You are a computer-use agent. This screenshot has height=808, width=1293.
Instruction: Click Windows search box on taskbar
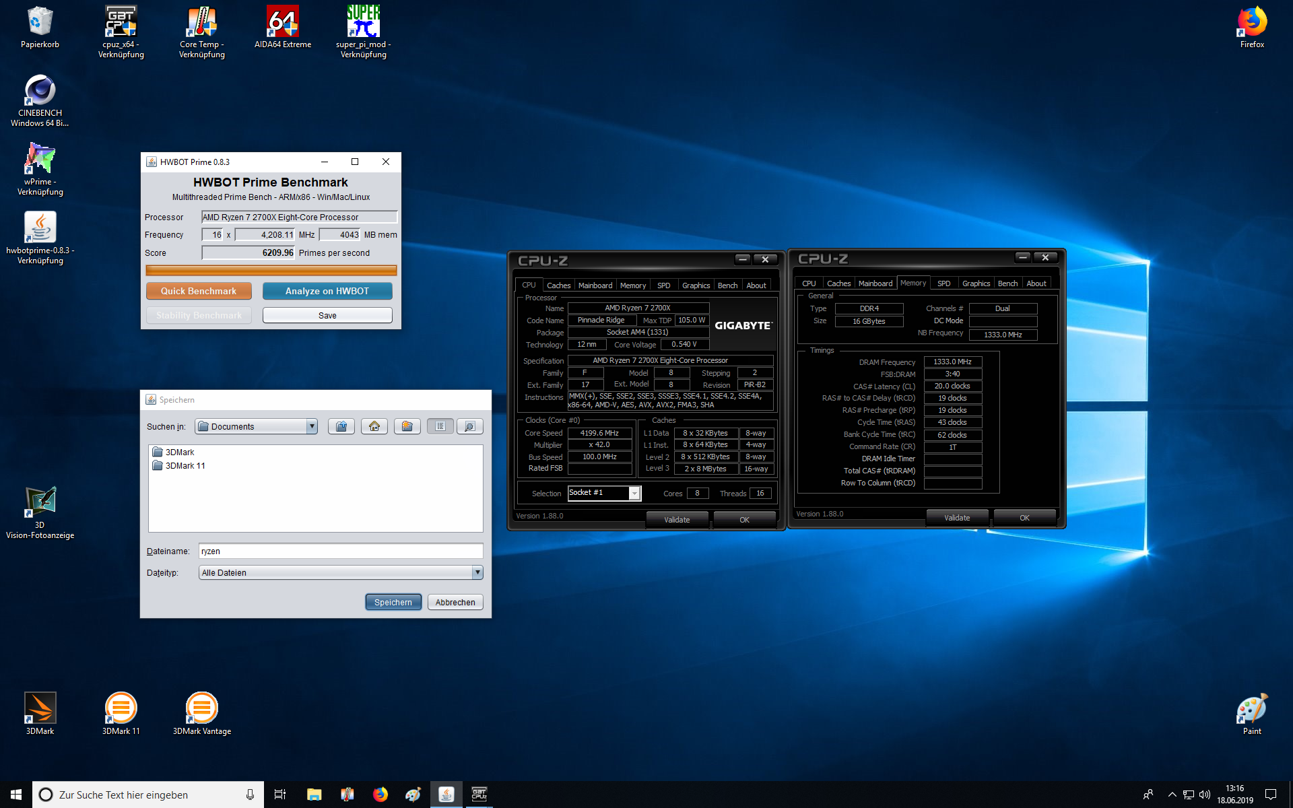click(148, 795)
